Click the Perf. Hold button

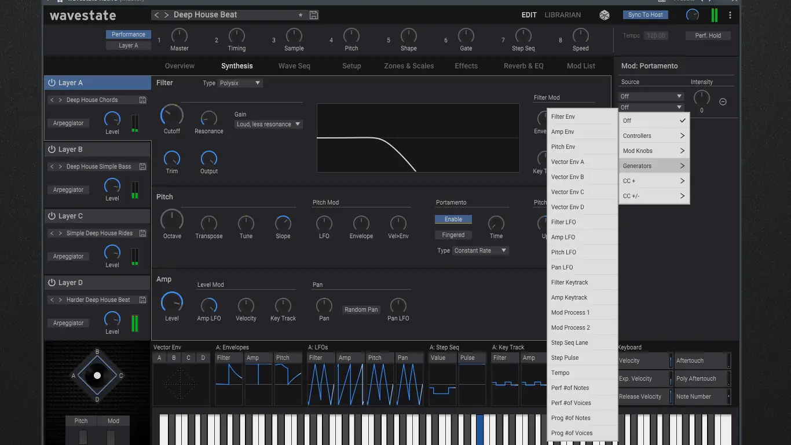708,36
